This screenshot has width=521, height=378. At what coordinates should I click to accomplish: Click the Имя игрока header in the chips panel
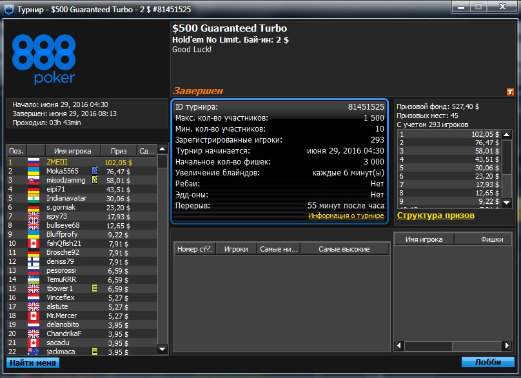coord(424,239)
